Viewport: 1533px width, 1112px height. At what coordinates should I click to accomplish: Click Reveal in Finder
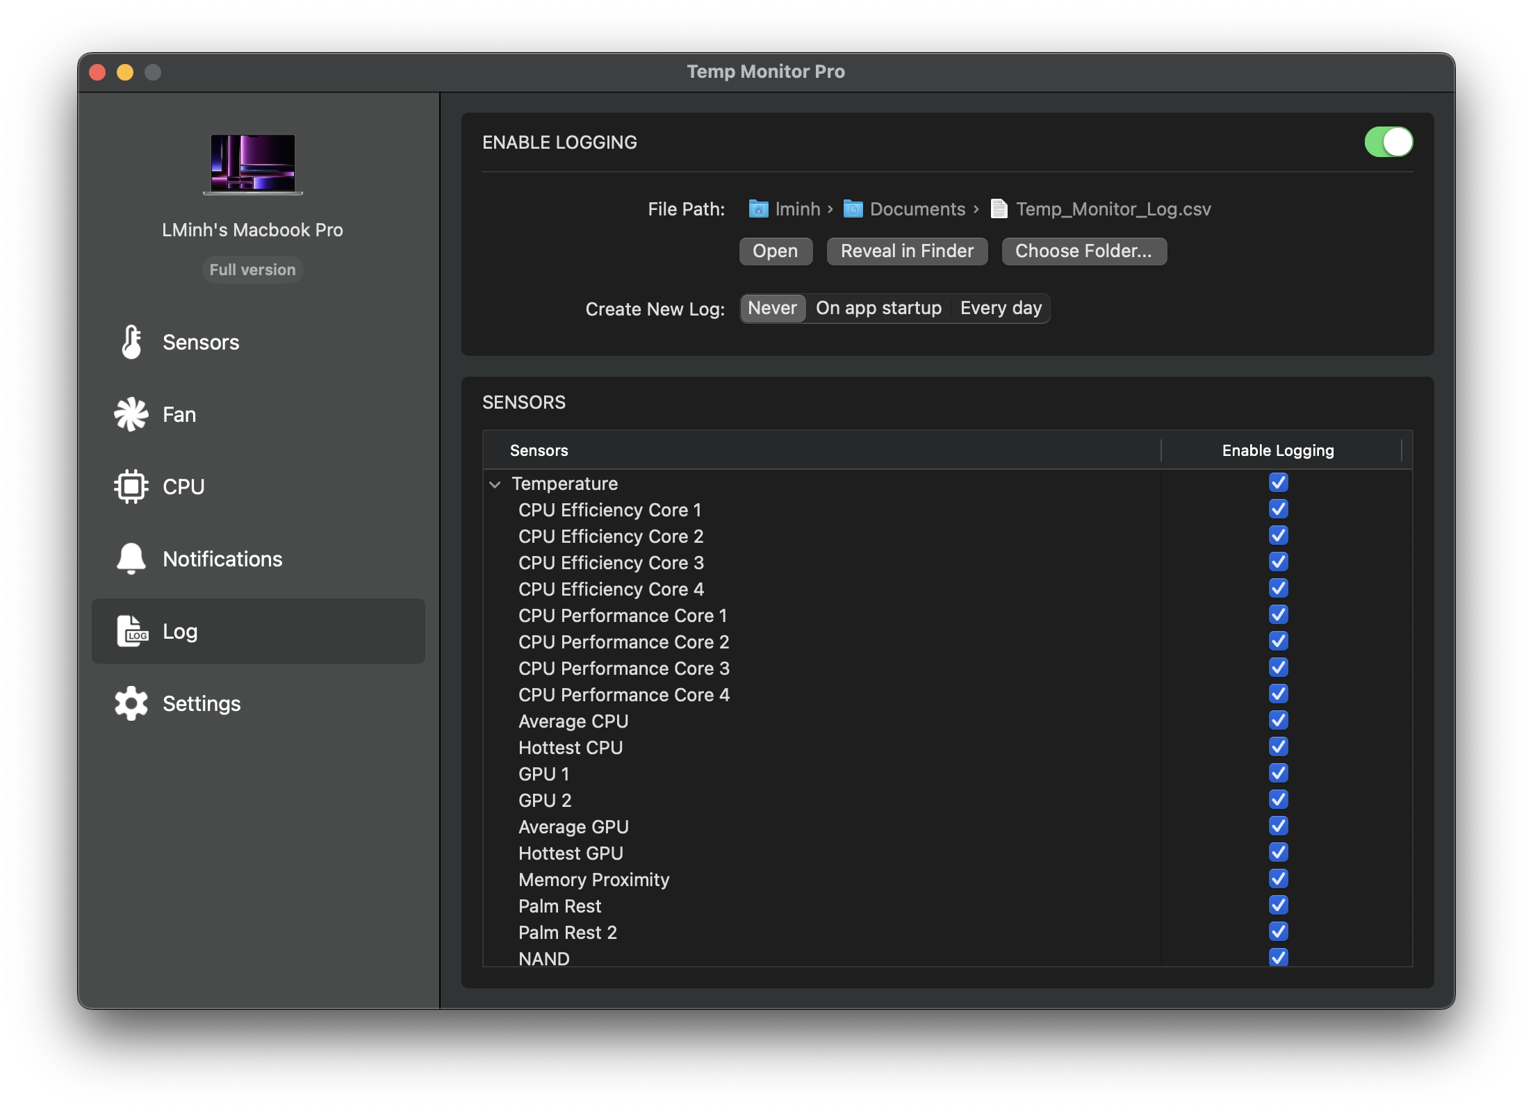click(907, 251)
